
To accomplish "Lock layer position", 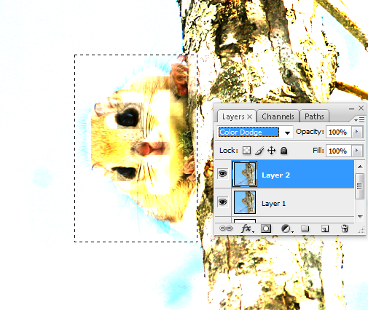I will [x=272, y=151].
